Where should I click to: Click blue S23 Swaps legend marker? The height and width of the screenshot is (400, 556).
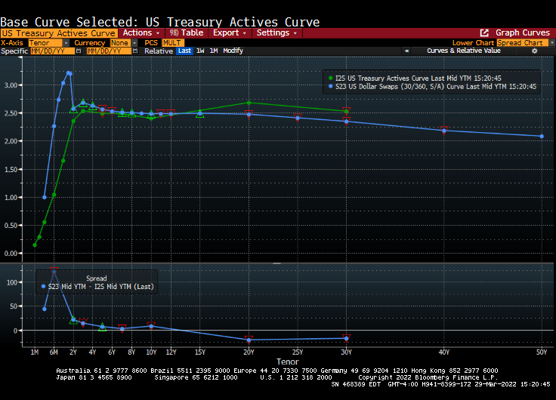[x=330, y=87]
